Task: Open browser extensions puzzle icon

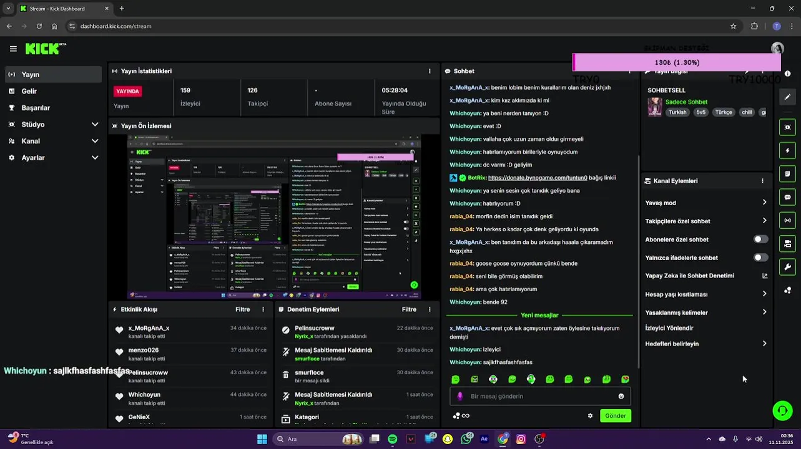Action: pos(754,26)
